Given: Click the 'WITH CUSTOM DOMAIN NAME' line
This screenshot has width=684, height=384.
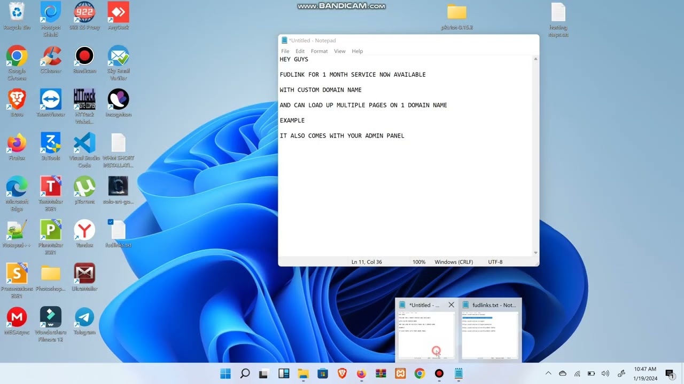Looking at the screenshot, I should point(321,90).
